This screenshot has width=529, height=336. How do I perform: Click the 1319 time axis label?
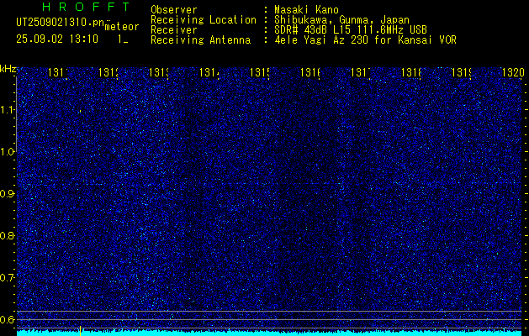tap(462, 72)
